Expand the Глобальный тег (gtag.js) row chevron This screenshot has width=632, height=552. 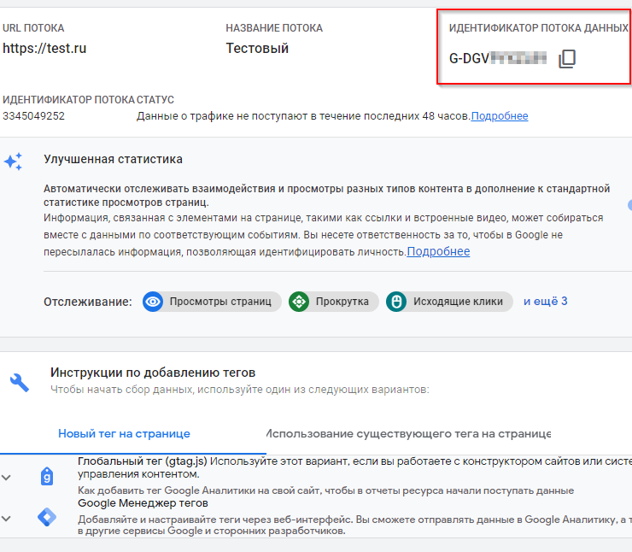tap(7, 477)
